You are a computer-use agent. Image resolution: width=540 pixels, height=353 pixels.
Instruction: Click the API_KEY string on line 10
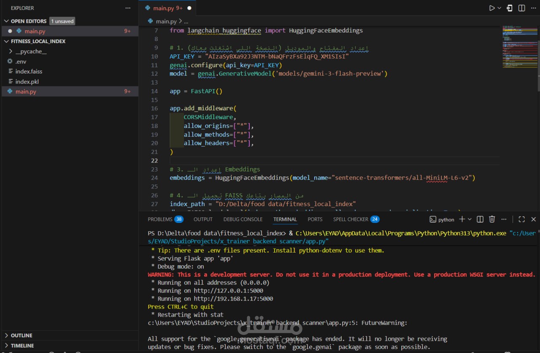277,56
